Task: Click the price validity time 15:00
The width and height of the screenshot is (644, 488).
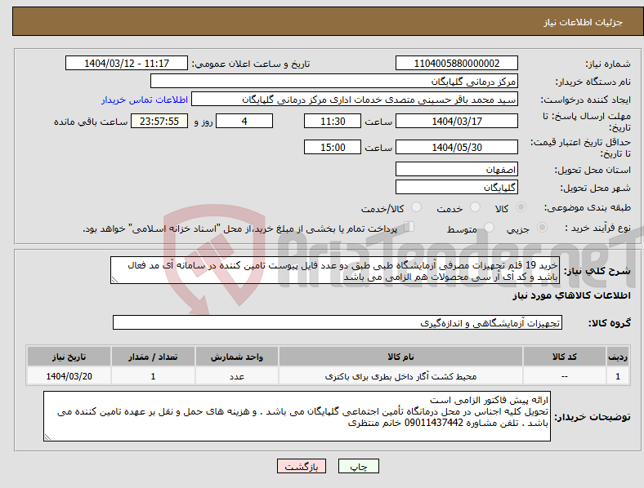Action: coord(333,147)
